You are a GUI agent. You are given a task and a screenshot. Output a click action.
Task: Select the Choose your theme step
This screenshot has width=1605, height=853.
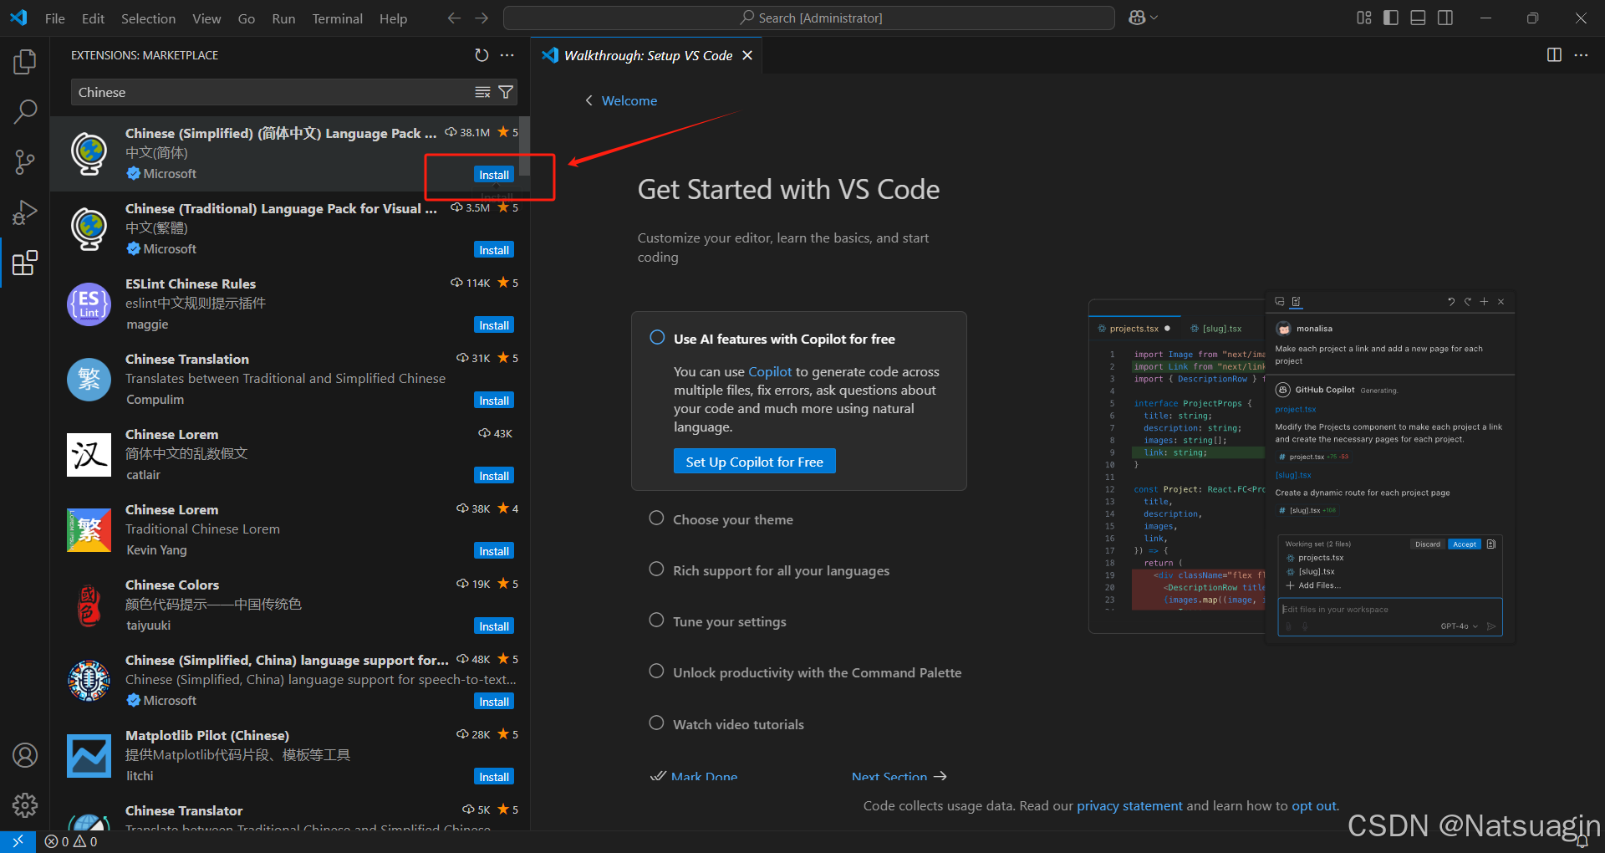point(733,519)
